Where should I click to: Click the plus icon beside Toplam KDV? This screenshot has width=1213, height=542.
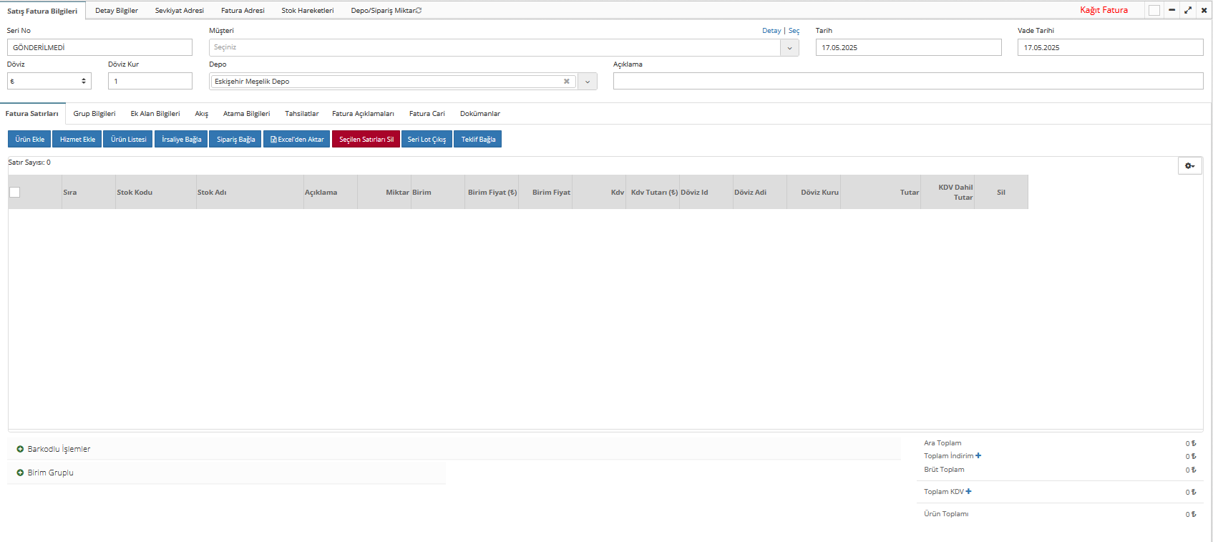pos(968,491)
